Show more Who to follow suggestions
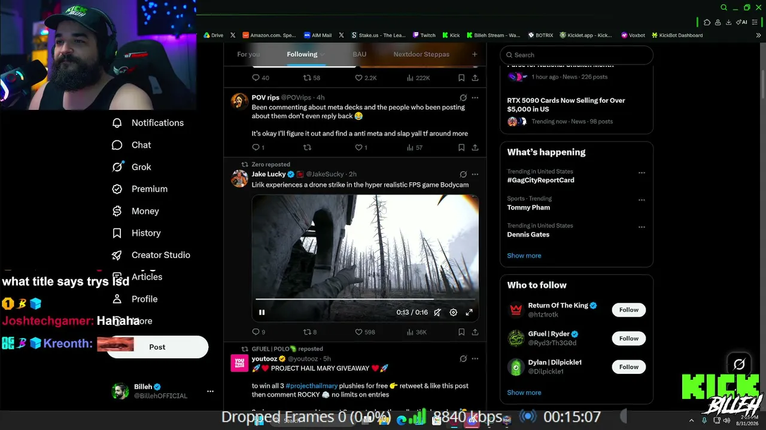The width and height of the screenshot is (766, 430). coord(524,393)
